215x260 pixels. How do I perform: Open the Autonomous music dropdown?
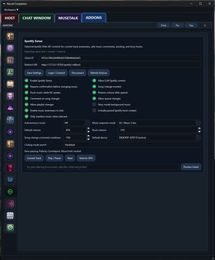point(76,123)
